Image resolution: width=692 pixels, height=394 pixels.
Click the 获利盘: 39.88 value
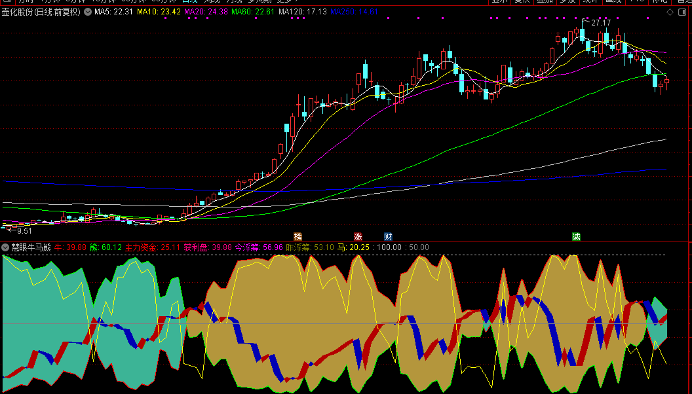(208, 247)
